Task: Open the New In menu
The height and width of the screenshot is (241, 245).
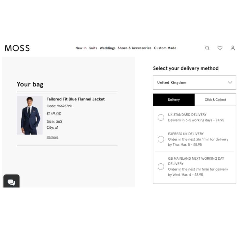Action: (81, 48)
